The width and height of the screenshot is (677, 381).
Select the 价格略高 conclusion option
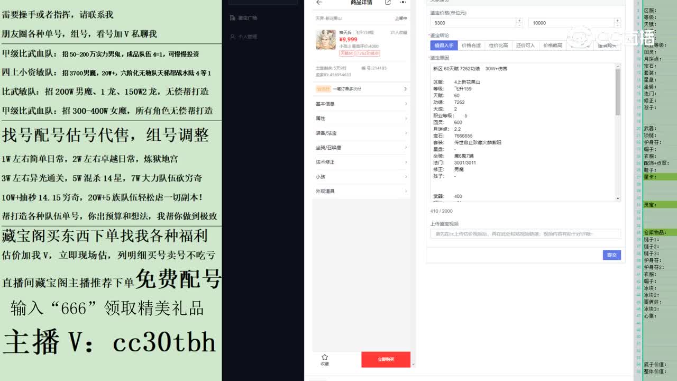coord(553,46)
